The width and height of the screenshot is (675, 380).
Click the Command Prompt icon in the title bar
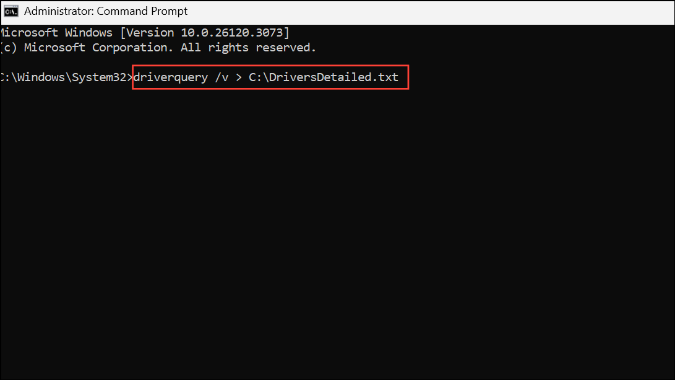pos(11,11)
